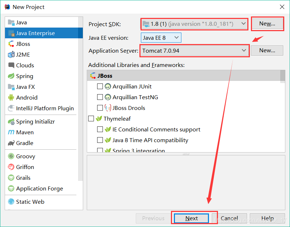
Task: Click the Griffon red icon
Action: 11,167
